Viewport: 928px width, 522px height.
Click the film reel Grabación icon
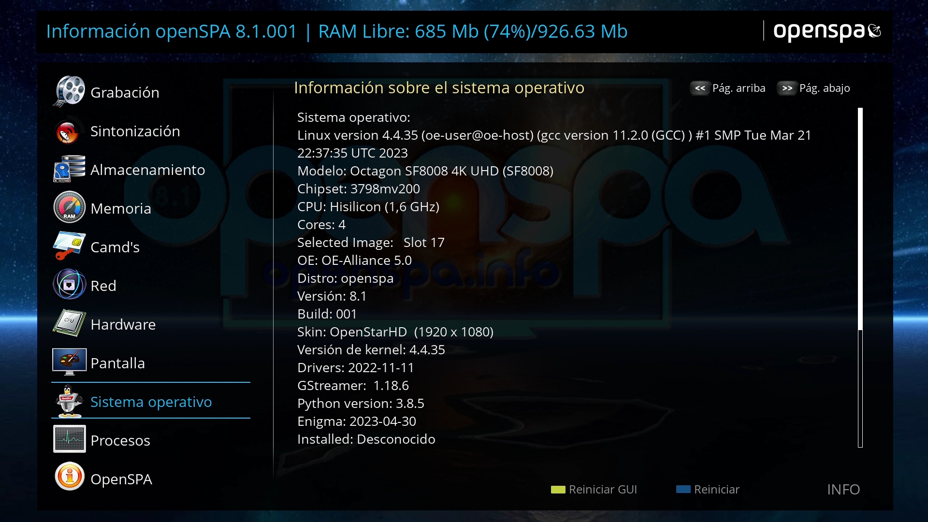coord(69,91)
